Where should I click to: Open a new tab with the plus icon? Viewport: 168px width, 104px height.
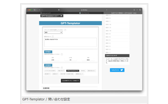pyautogui.click(x=137, y=10)
